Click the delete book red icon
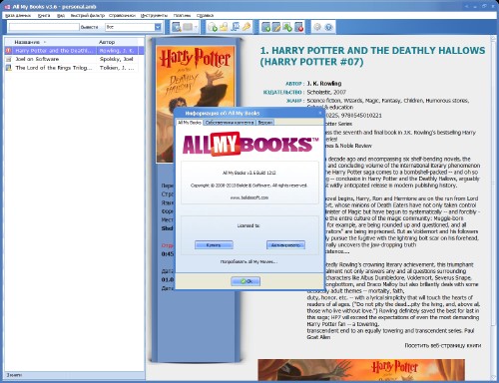Image resolution: width=499 pixels, height=383 pixels. [298, 27]
